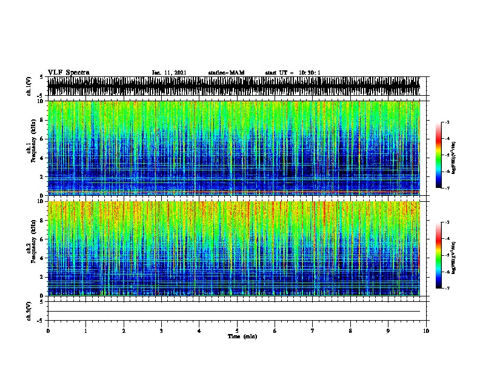The height and width of the screenshot is (371, 480).
Task: Click the "-7" label on ch.2 color bar
Action: (x=447, y=289)
